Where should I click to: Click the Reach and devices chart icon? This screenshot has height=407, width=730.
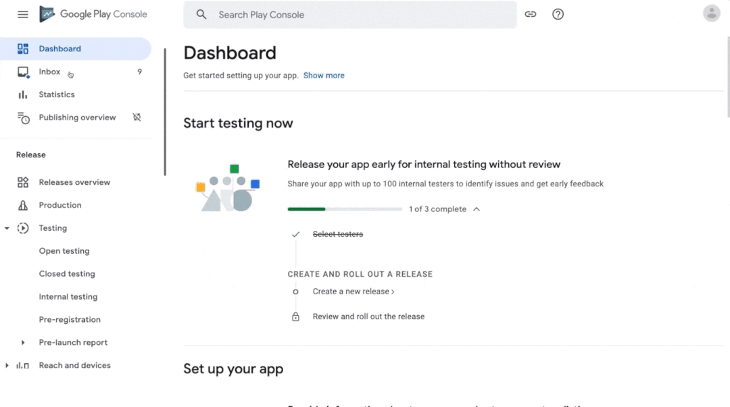pos(22,366)
